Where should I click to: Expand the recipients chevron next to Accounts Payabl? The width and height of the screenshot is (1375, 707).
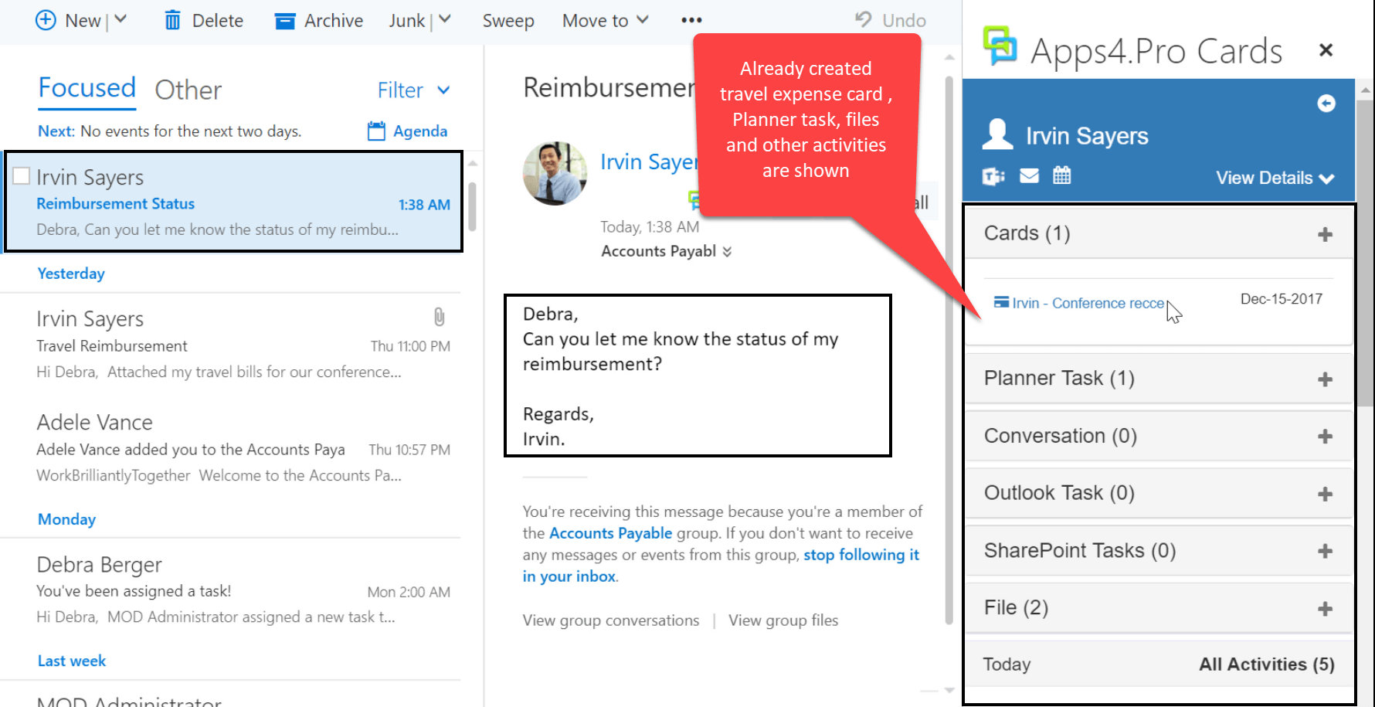(727, 251)
